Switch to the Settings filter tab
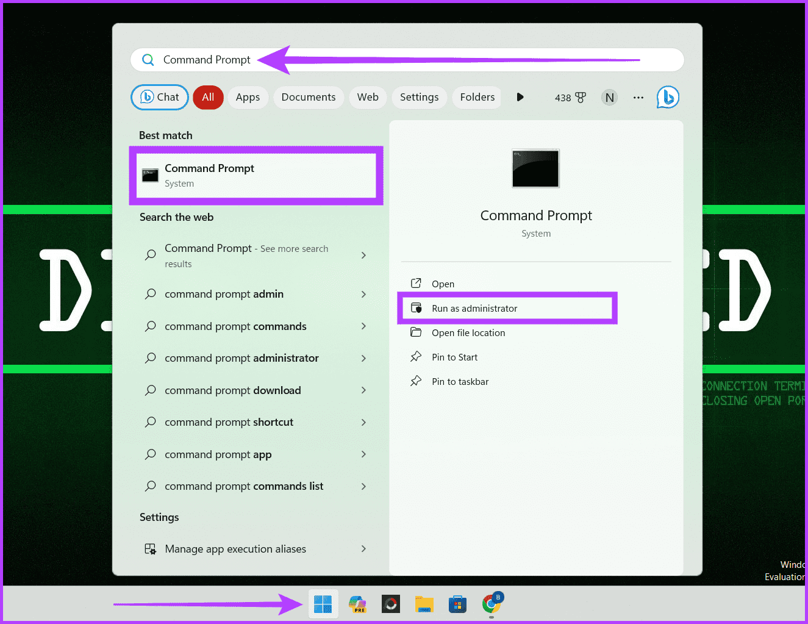This screenshot has width=808, height=624. [419, 97]
